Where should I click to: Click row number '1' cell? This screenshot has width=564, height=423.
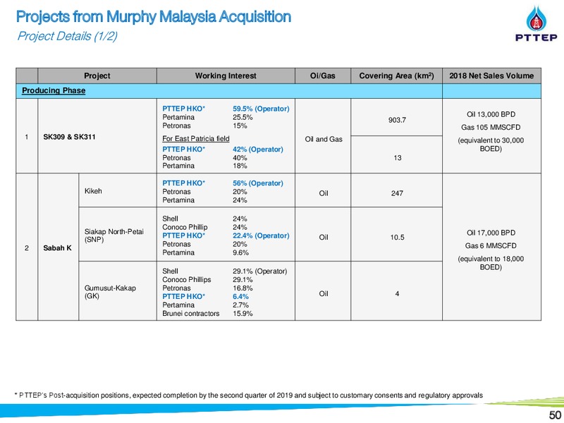coord(27,137)
